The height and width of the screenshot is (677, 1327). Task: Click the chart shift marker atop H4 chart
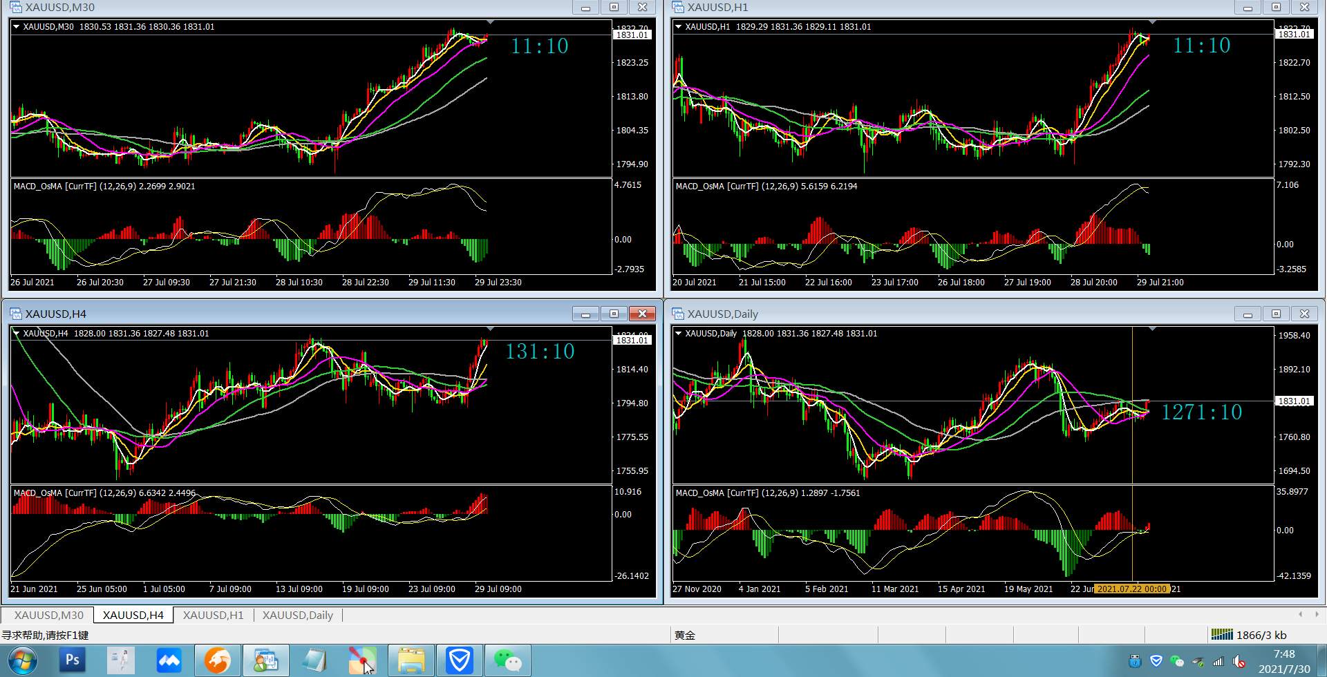coord(490,329)
